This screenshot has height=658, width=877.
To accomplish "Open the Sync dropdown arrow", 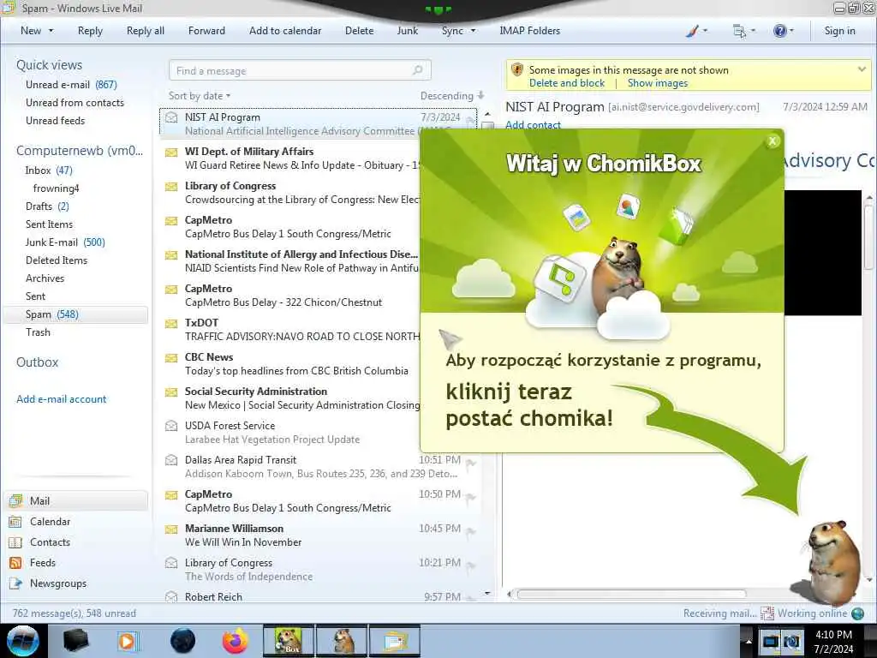I will (x=473, y=31).
